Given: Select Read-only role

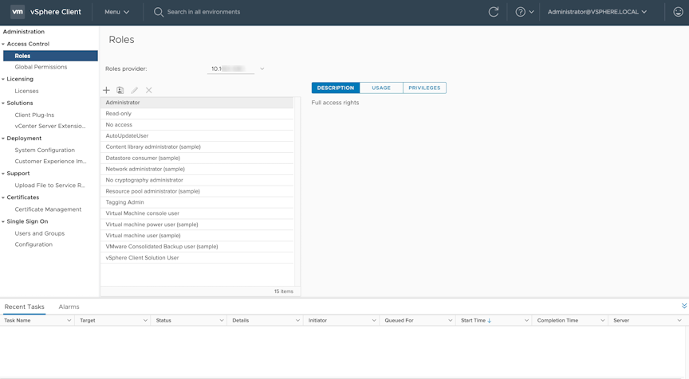Looking at the screenshot, I should pos(197,114).
